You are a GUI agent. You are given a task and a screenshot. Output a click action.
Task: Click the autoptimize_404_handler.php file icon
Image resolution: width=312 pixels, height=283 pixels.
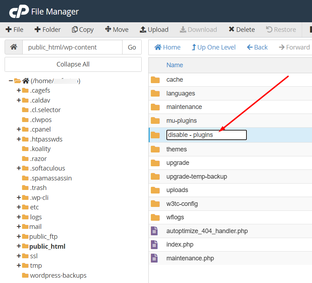coord(154,231)
